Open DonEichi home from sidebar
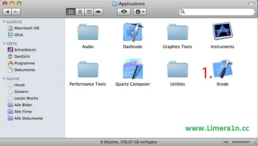The height and width of the screenshot is (146, 258). 22,56
